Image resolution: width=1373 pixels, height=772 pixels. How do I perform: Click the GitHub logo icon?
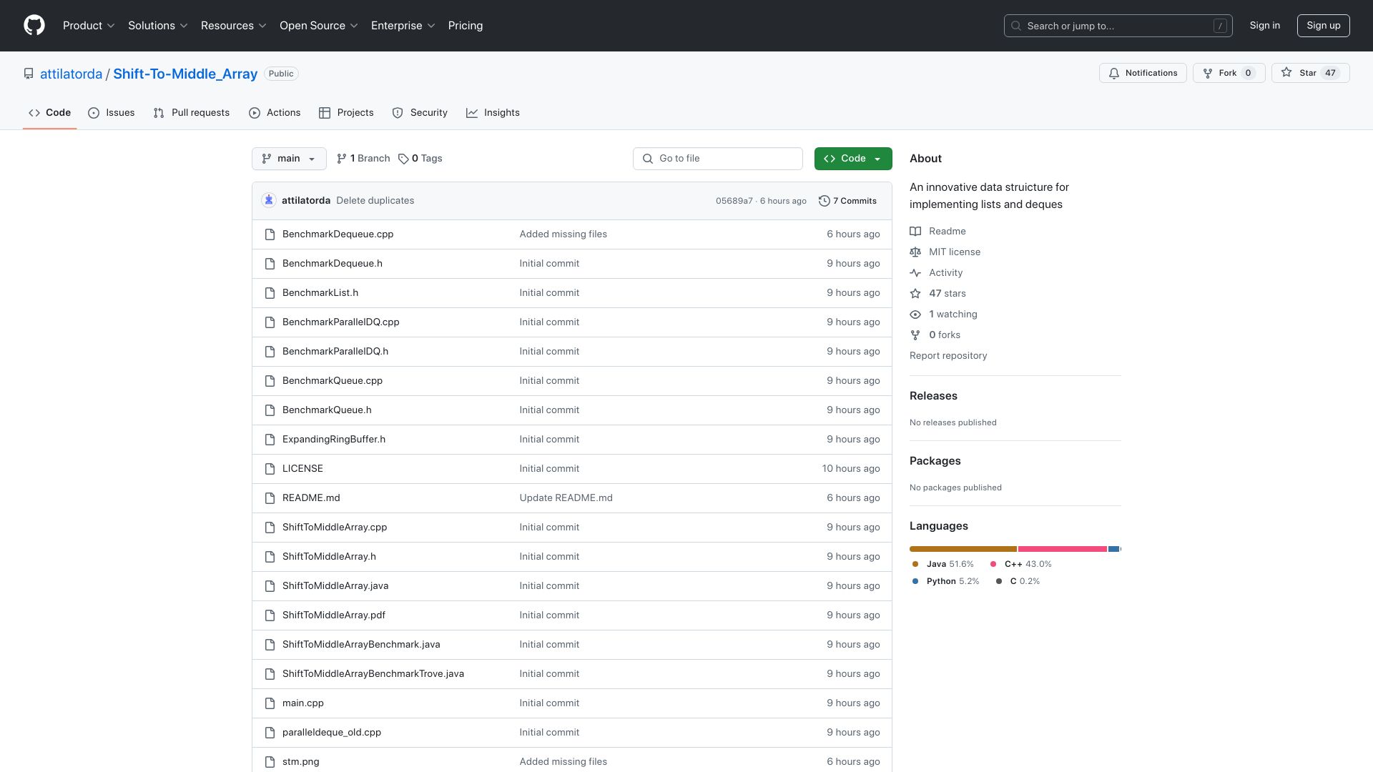[x=34, y=26]
